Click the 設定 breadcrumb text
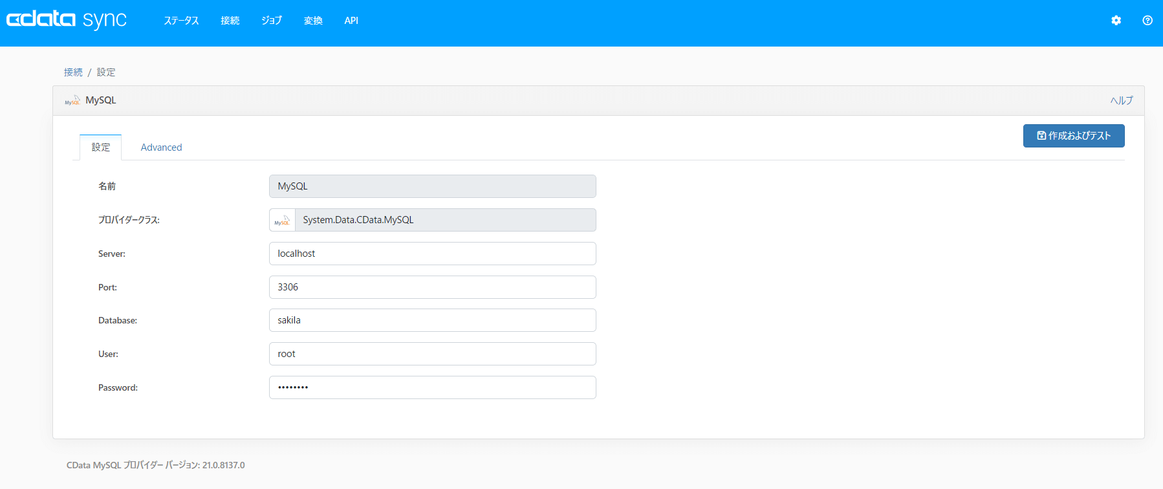The height and width of the screenshot is (489, 1163). 106,72
